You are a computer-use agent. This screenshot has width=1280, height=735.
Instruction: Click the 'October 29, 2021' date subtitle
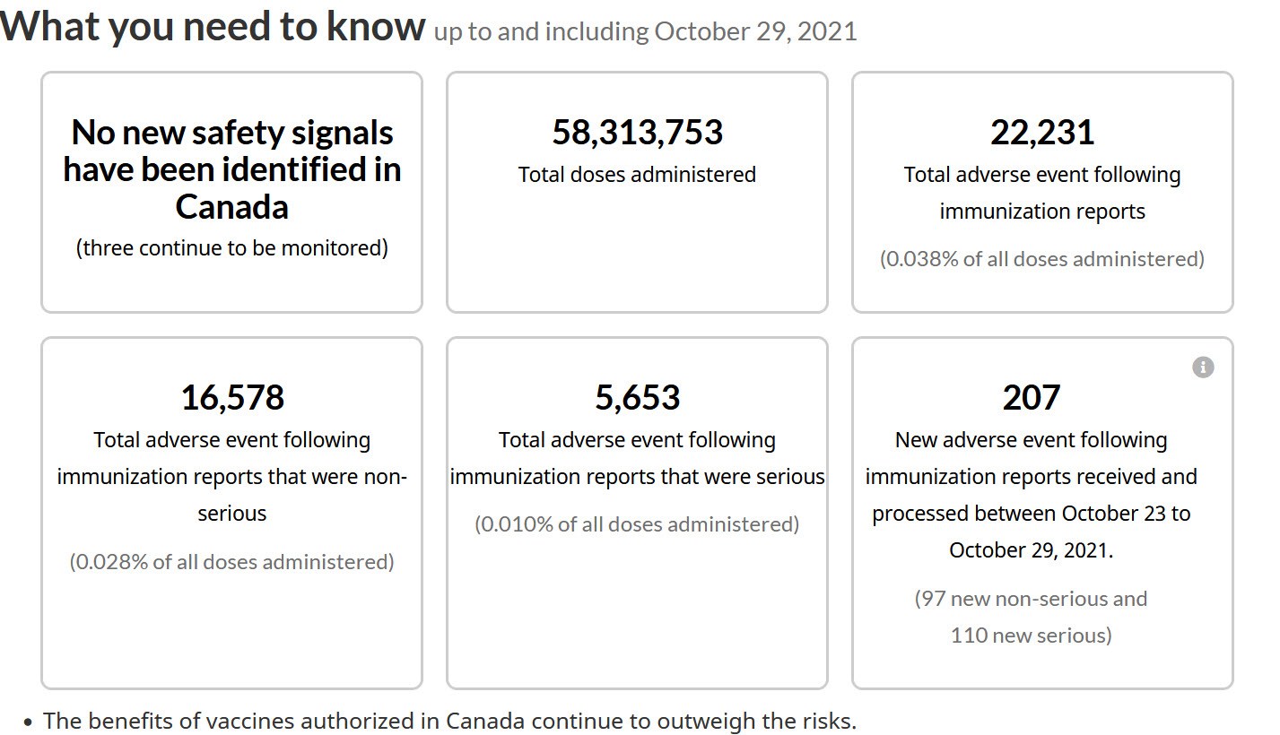point(755,32)
